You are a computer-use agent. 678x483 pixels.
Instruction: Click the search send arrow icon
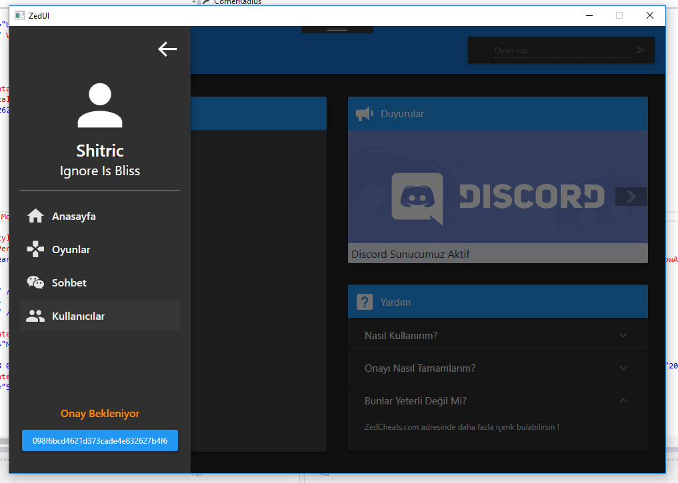(641, 51)
